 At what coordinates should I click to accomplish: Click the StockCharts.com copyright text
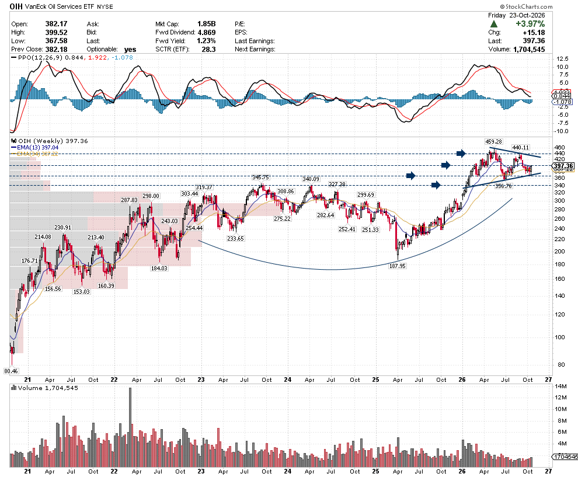click(x=527, y=6)
